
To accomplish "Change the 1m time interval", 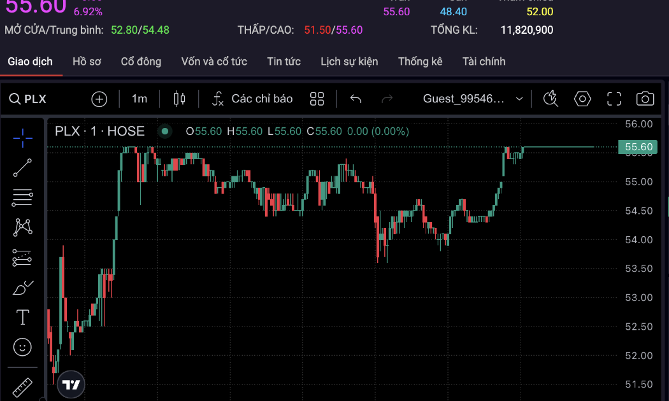I will (x=140, y=99).
